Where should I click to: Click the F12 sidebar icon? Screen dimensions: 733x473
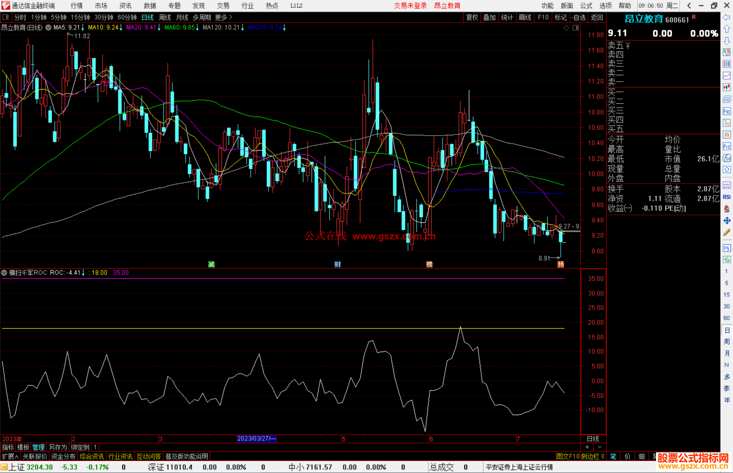pyautogui.click(x=727, y=146)
